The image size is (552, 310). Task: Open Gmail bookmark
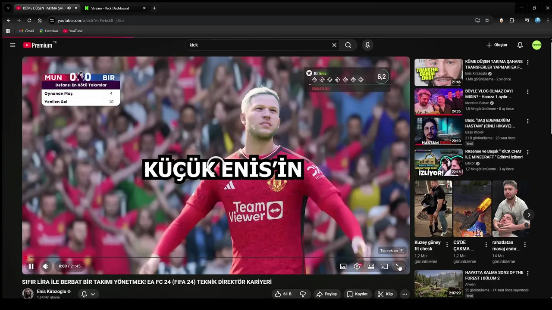coord(26,31)
